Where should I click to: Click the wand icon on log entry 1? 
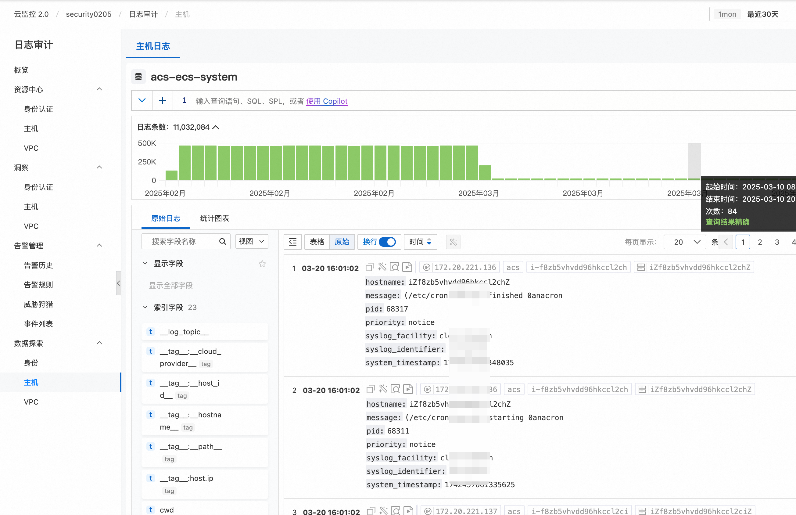point(382,267)
